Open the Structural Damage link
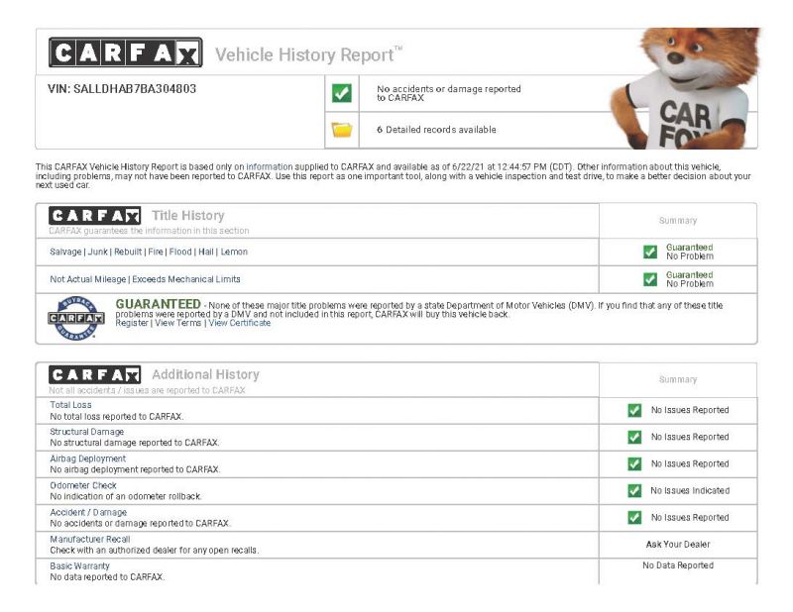The width and height of the screenshot is (793, 612). (x=87, y=432)
